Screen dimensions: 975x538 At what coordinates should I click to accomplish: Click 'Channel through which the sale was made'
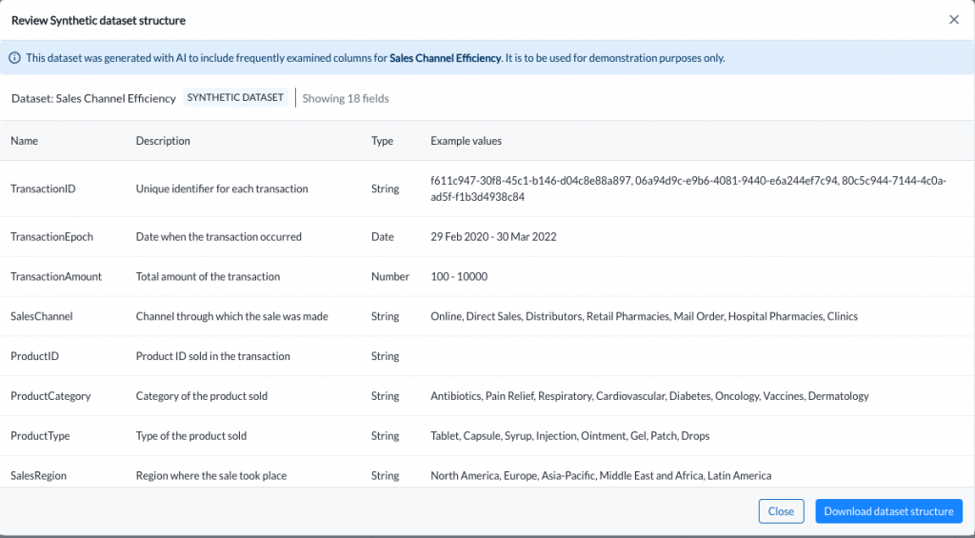(x=232, y=316)
